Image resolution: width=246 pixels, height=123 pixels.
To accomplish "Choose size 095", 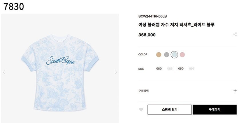I will 192,69.
